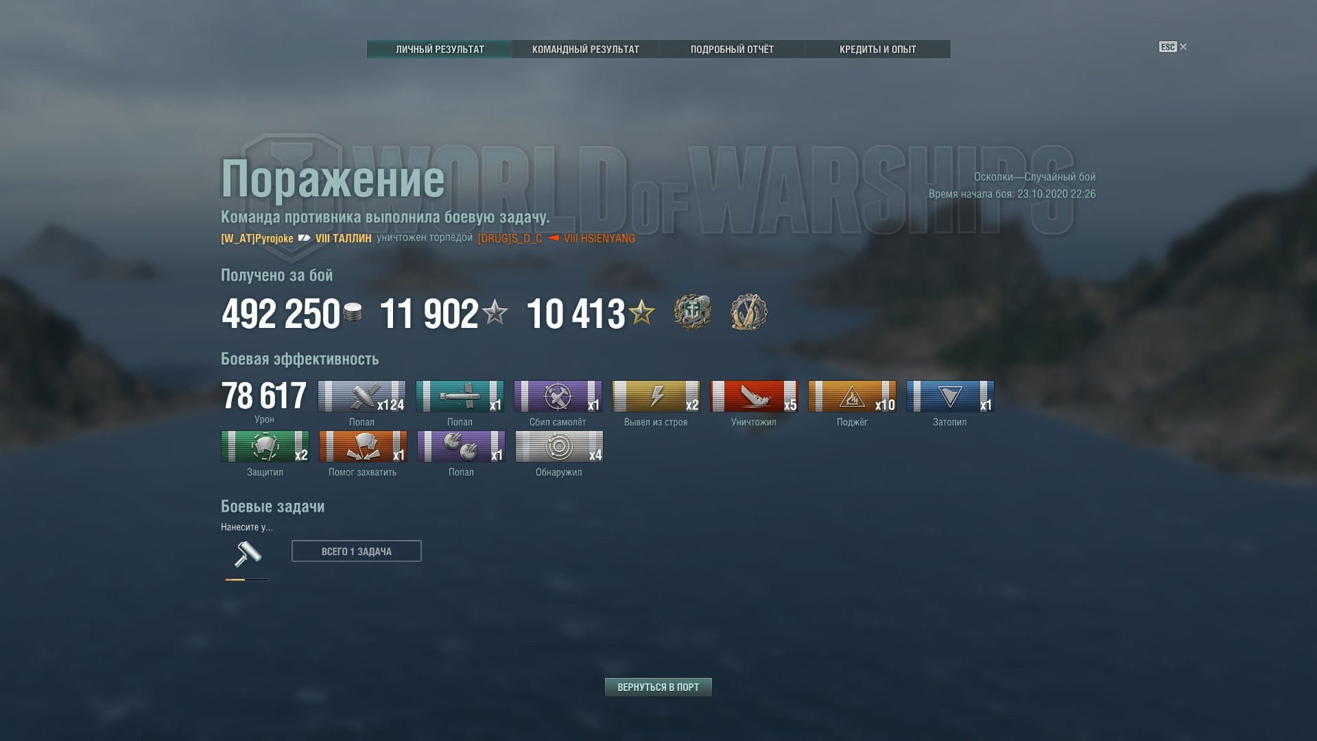
Task: Click the 'Обнаружил' spotted ribbon x4
Action: (x=559, y=447)
